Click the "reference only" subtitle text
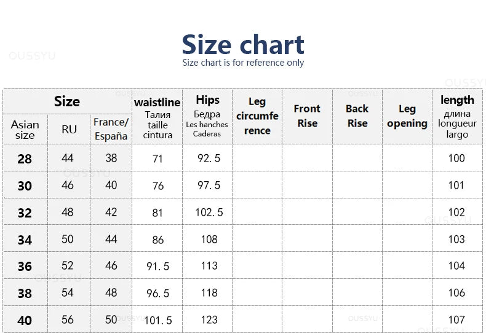 (243, 63)
